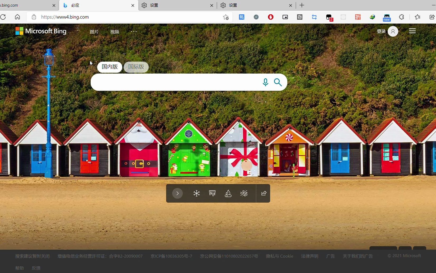Open the 反馈 feedback link
Screen dimensions: 436x273
tap(36, 268)
